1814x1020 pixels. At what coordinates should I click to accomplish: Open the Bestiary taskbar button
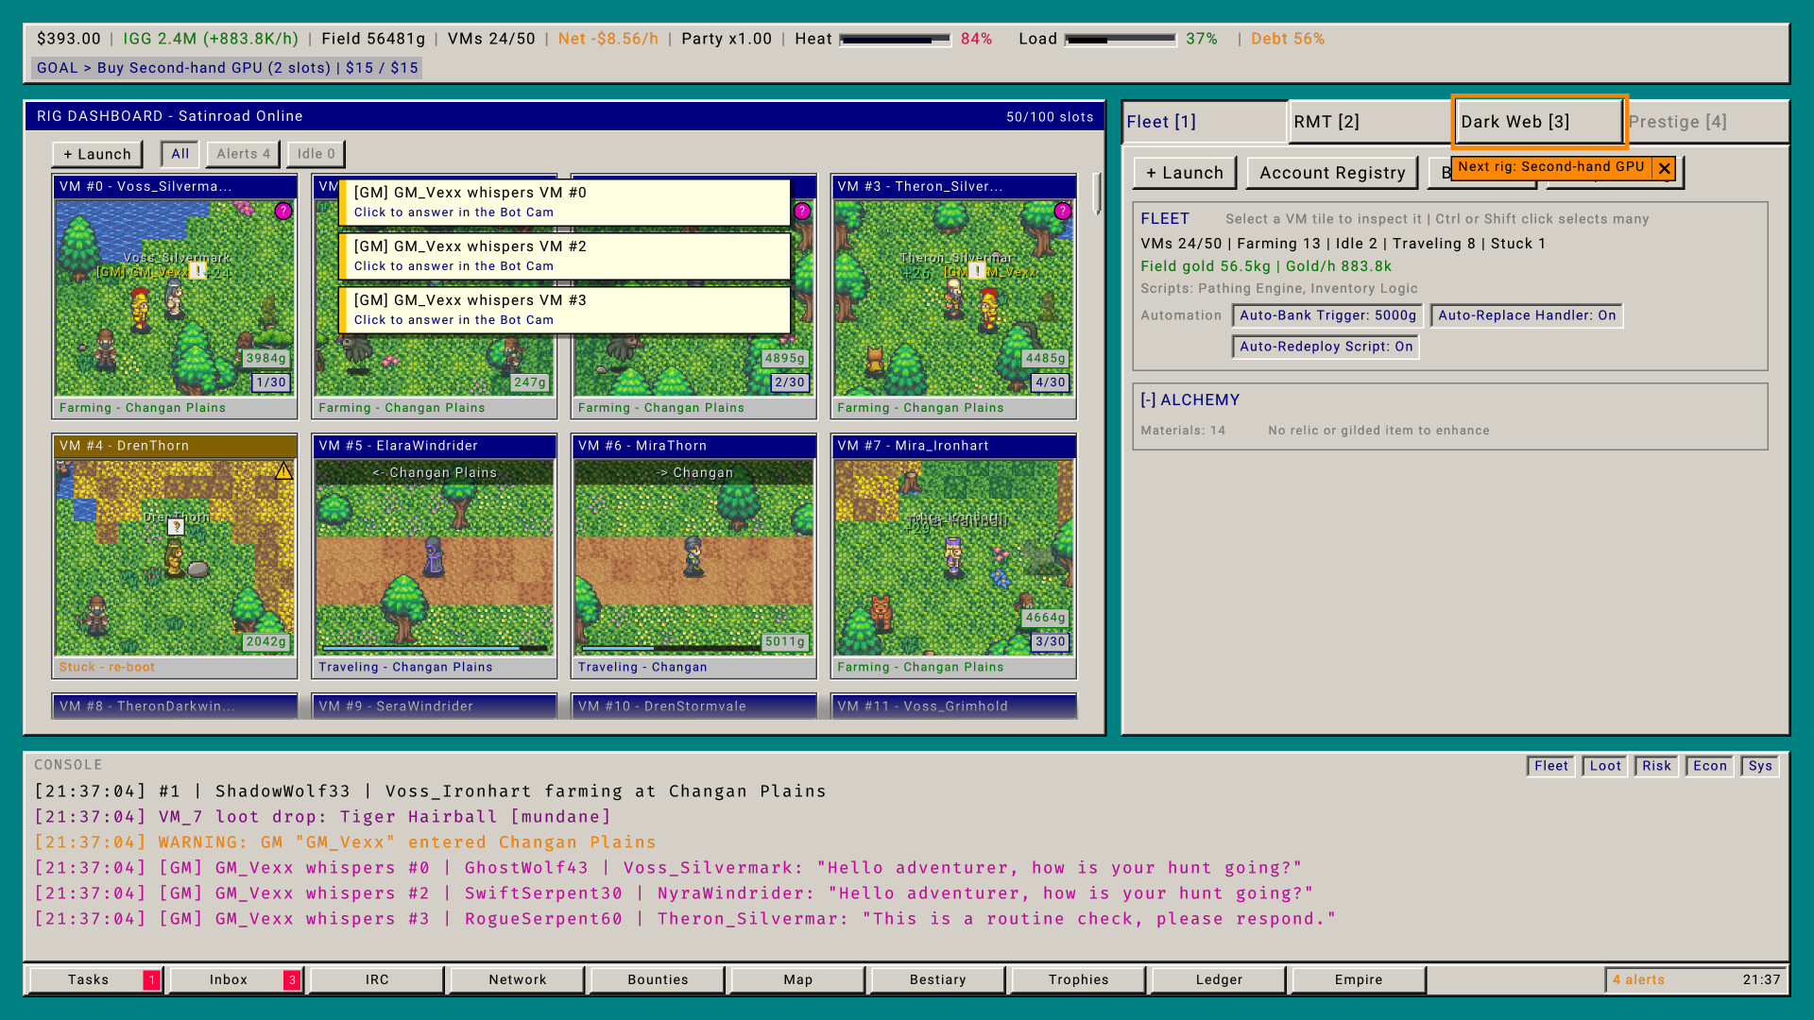click(x=937, y=980)
